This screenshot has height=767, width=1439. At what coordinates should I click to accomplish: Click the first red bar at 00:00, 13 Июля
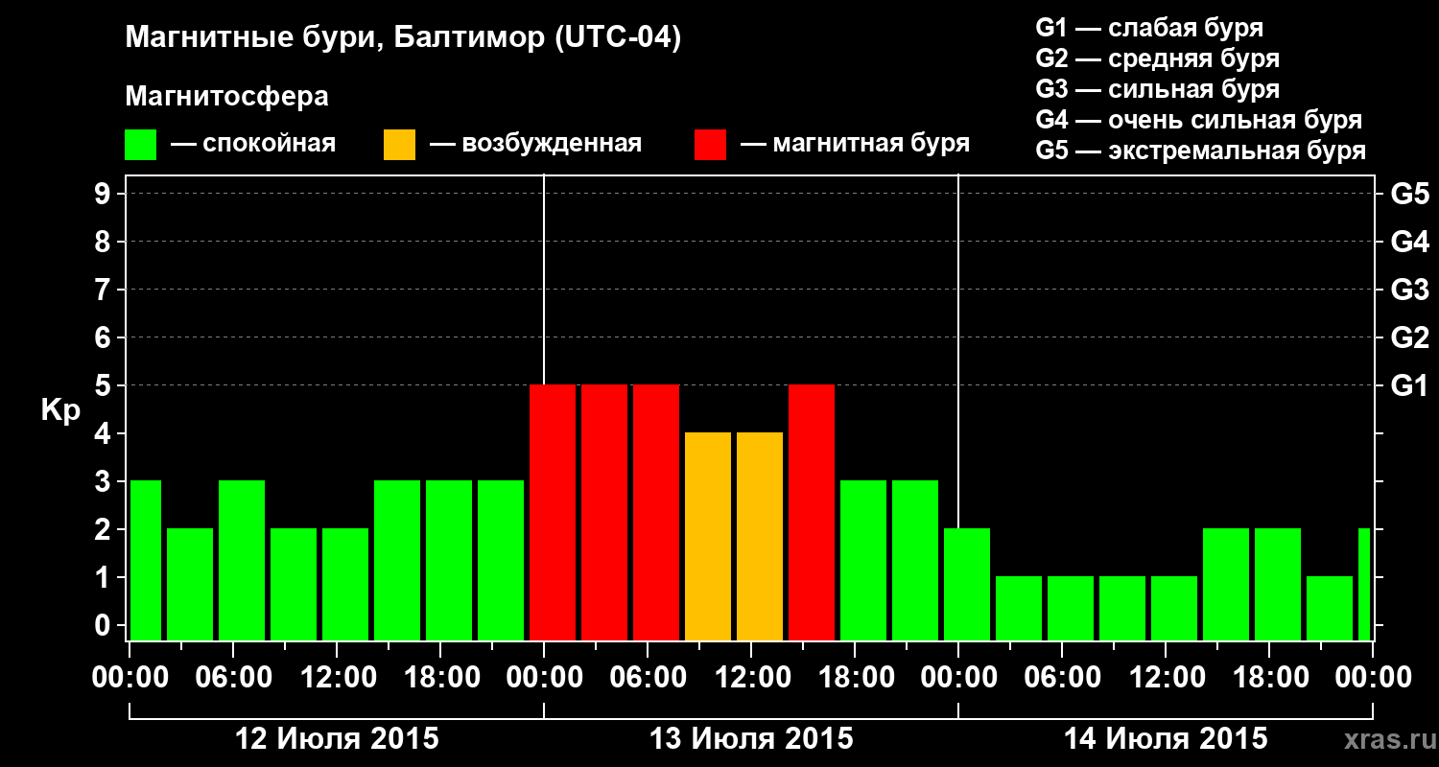point(553,513)
